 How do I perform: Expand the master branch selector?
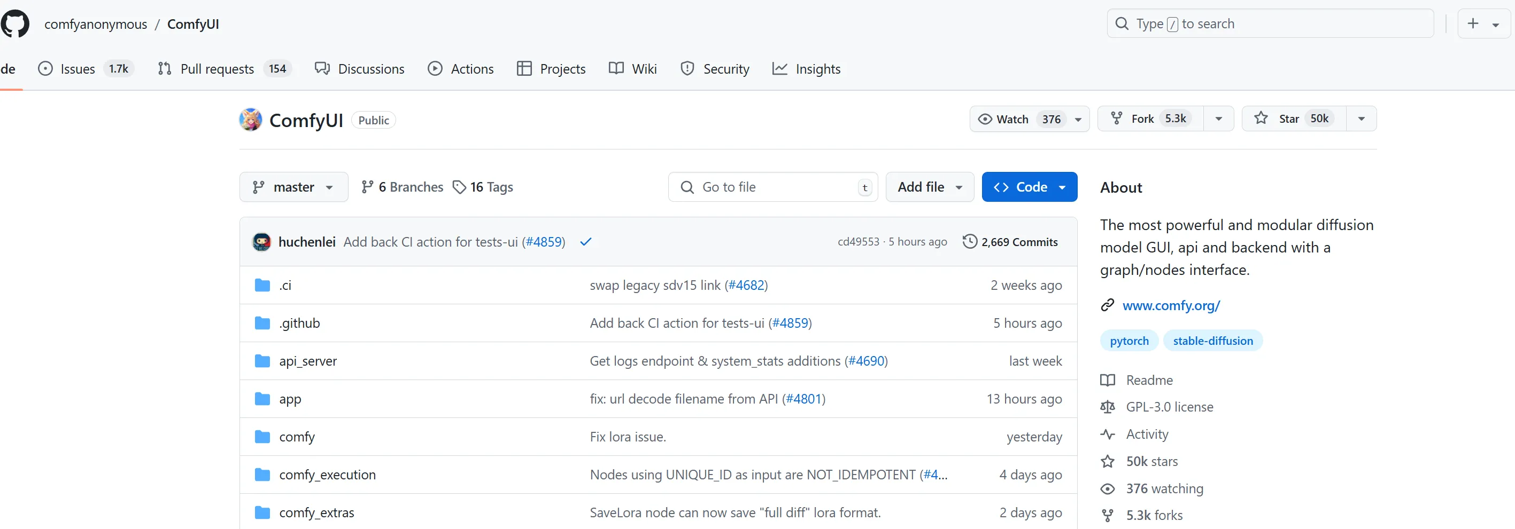[x=293, y=187]
